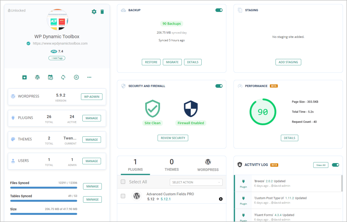Screen dimensions: 347x222
Task: Click the Advanced Custom Fields PRO WordPress logo
Action: (137, 196)
